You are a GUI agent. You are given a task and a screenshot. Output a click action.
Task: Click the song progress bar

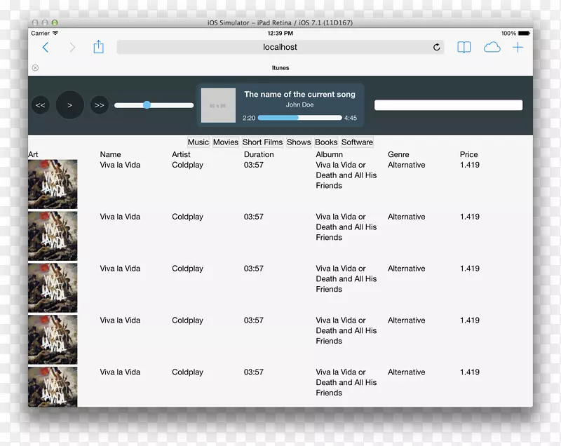(x=299, y=118)
